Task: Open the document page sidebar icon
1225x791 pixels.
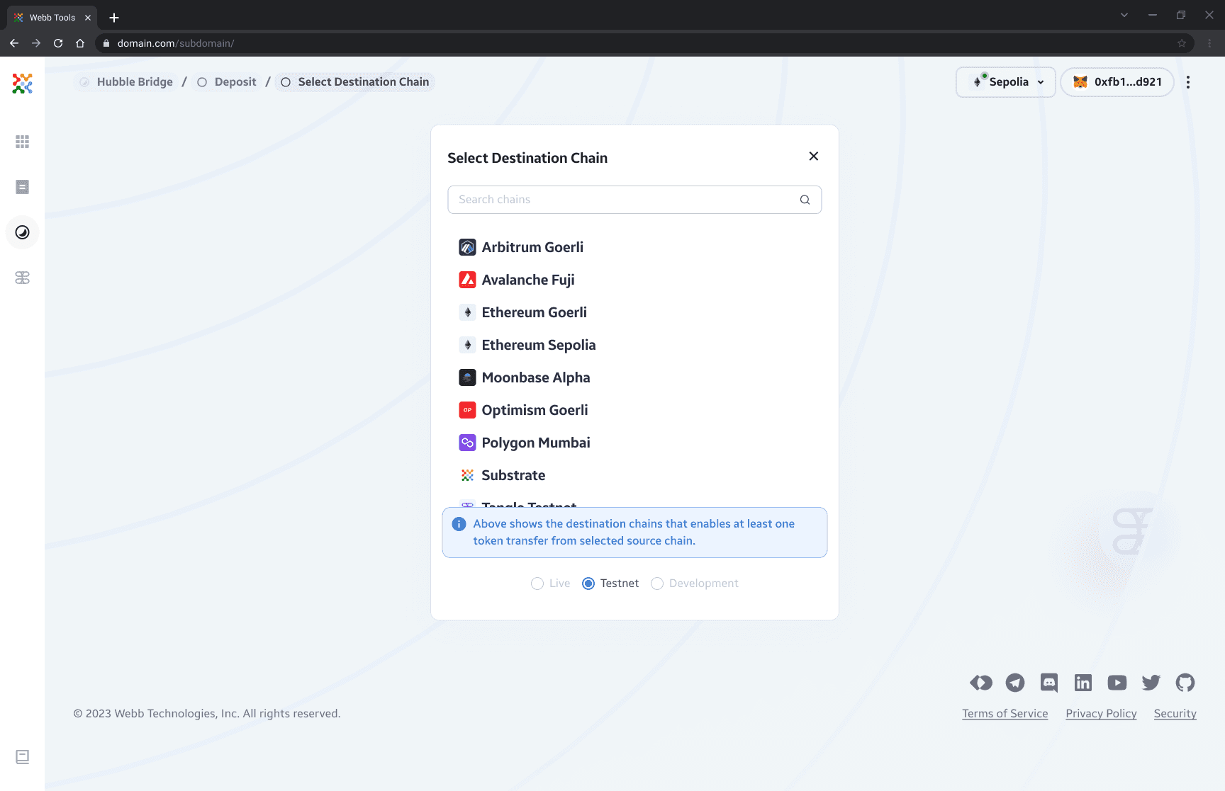Action: click(22, 187)
